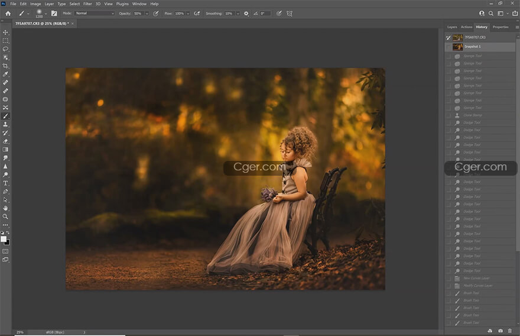520x336 pixels.
Task: Delete current history state with trash icon
Action: [x=510, y=331]
